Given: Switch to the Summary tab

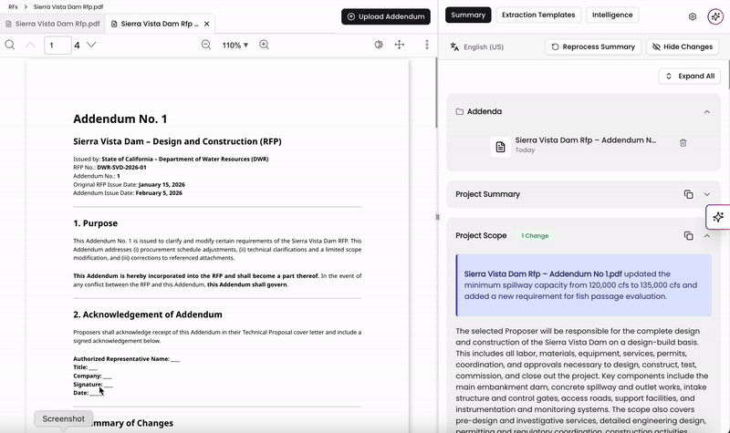Looking at the screenshot, I should 468,15.
